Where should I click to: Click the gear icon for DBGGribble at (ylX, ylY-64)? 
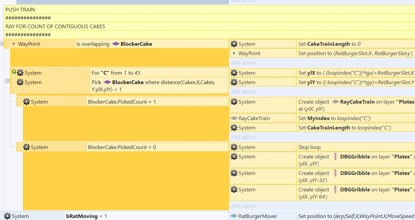point(234,189)
